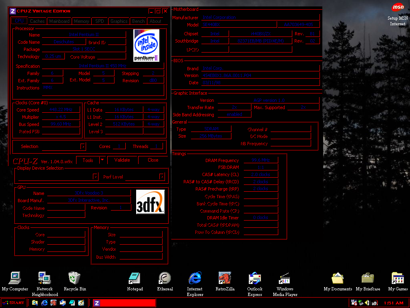Open the Caches tab

click(37, 21)
